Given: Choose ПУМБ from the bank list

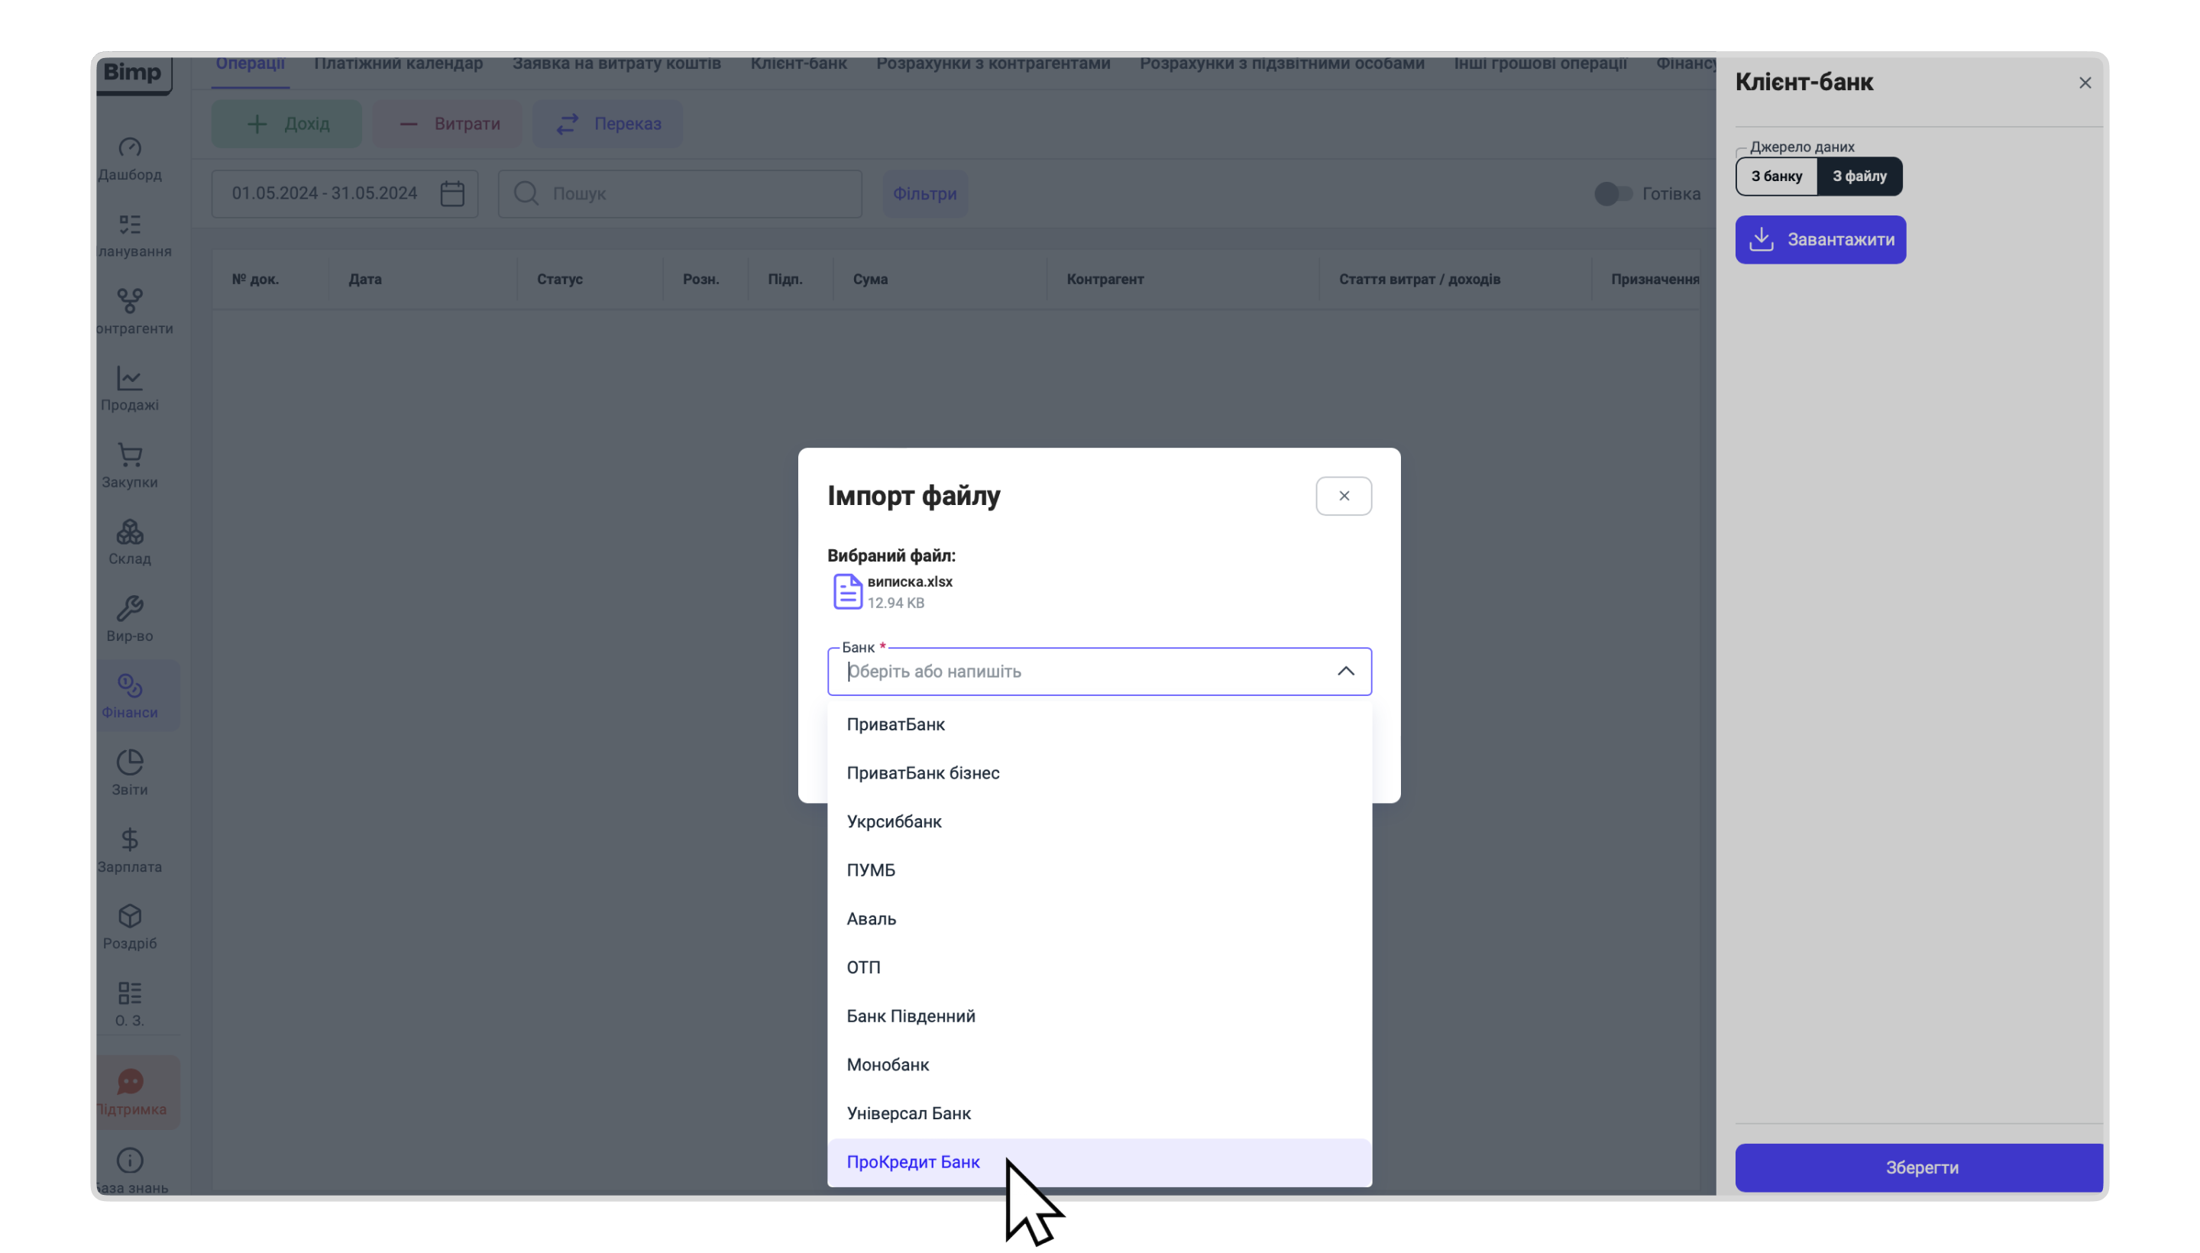Looking at the screenshot, I should [1099, 870].
